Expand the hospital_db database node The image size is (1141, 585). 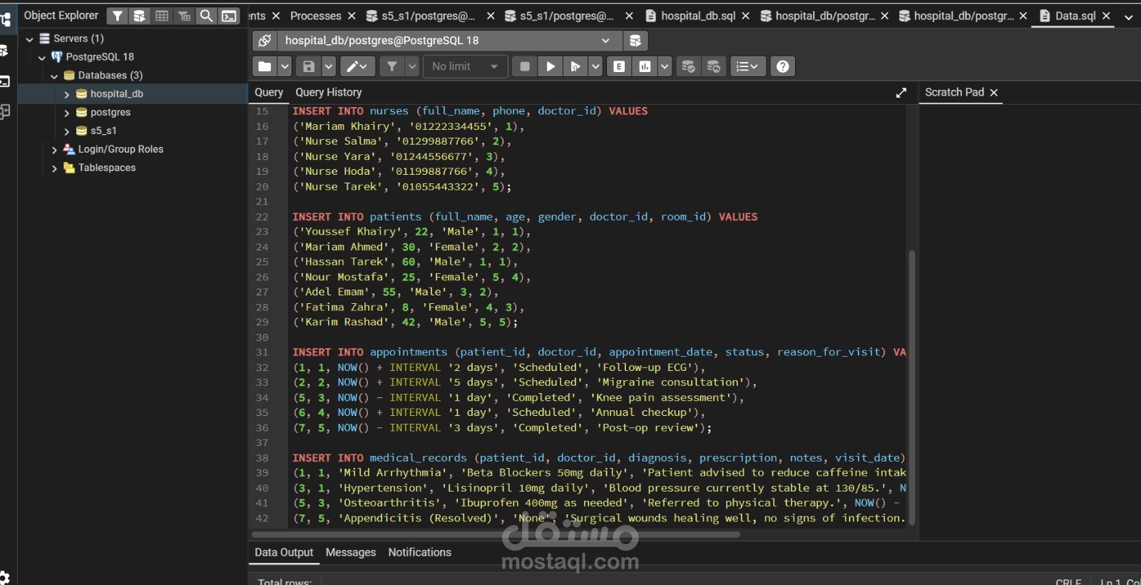tap(66, 94)
